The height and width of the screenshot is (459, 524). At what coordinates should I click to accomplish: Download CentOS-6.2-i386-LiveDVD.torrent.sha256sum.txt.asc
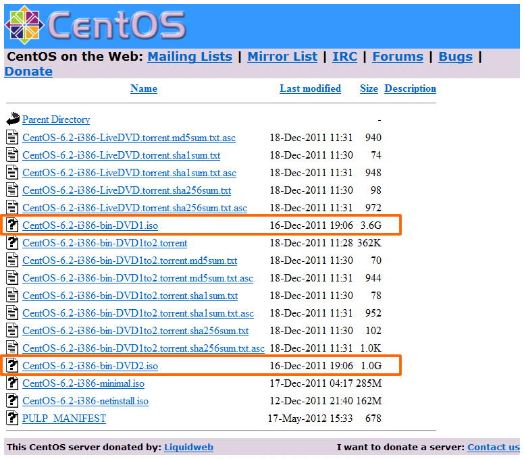134,208
